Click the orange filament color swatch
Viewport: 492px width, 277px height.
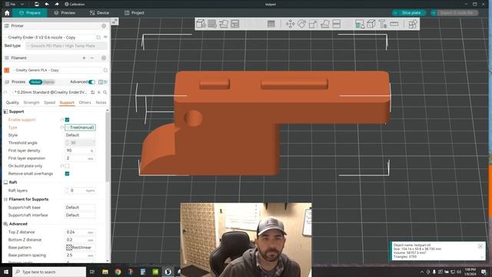(7, 70)
